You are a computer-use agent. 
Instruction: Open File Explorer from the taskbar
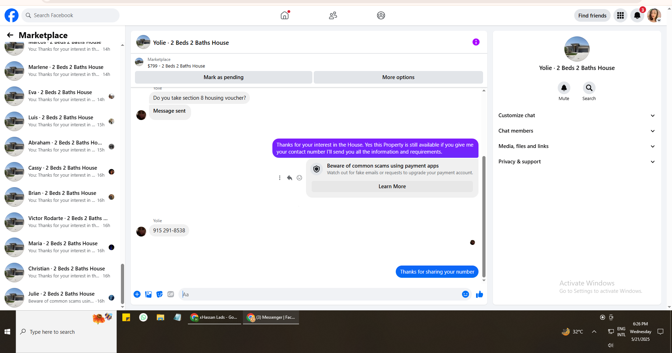[x=161, y=317]
